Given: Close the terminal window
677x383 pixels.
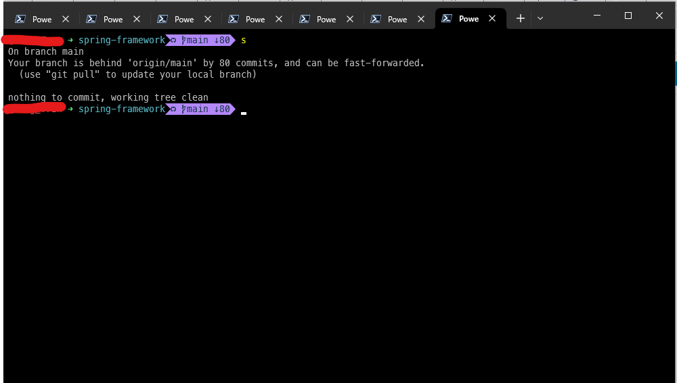Looking at the screenshot, I should pos(659,16).
